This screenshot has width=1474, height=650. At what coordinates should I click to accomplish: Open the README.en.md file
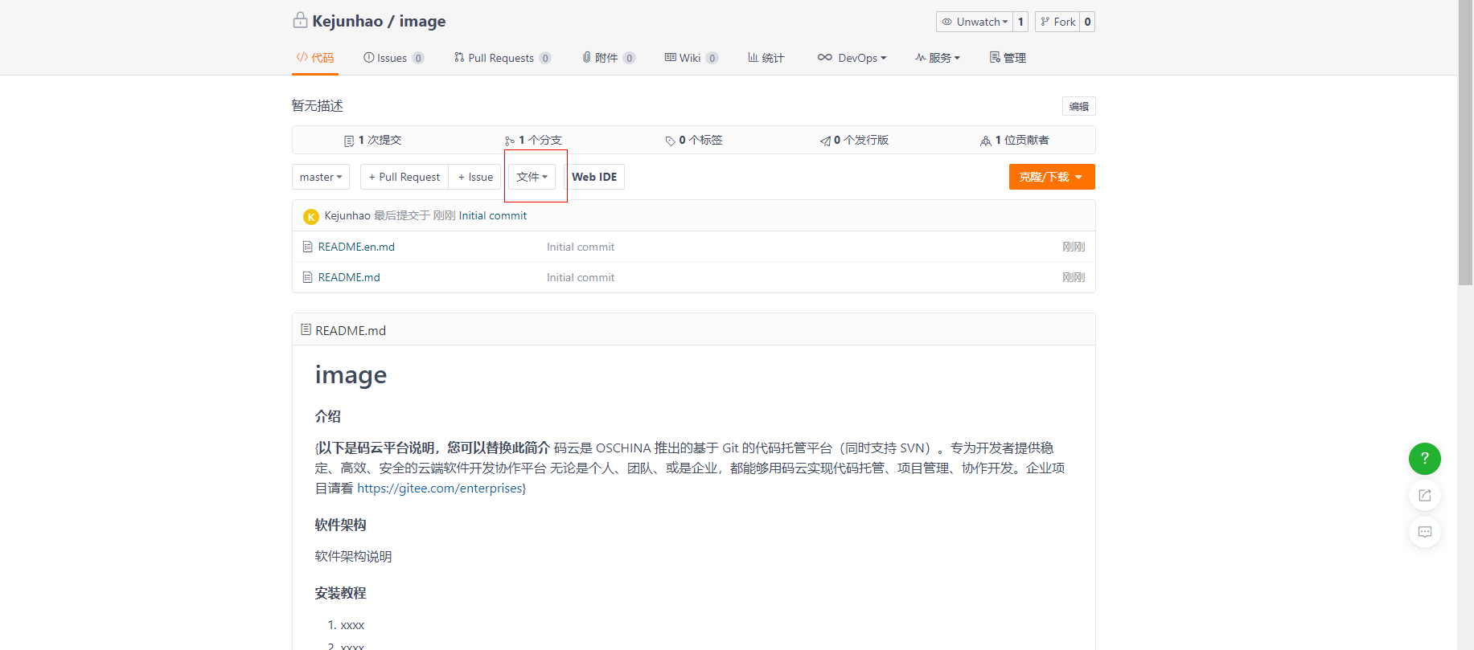(x=356, y=247)
